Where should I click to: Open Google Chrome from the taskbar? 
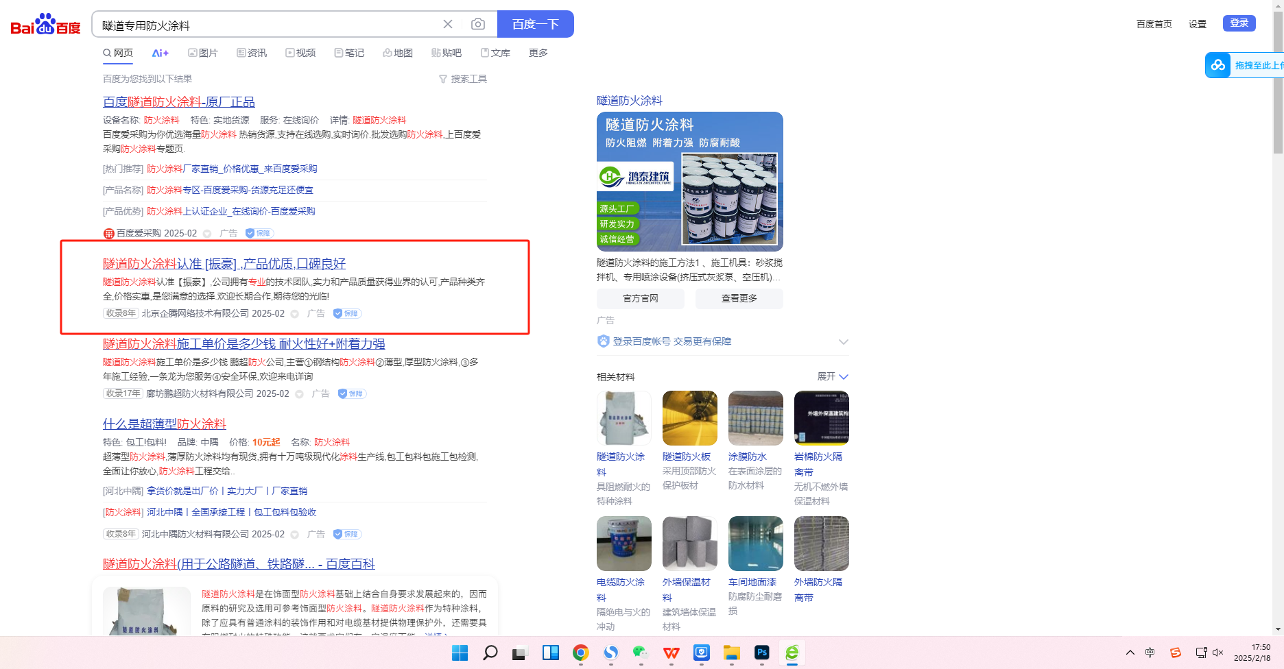580,653
